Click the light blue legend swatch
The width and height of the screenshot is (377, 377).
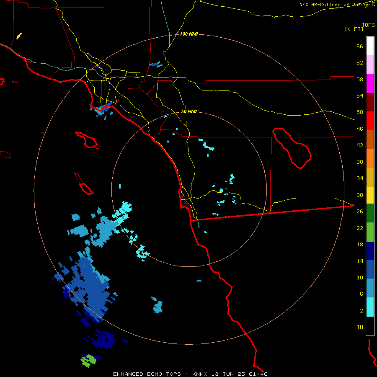click(x=370, y=288)
